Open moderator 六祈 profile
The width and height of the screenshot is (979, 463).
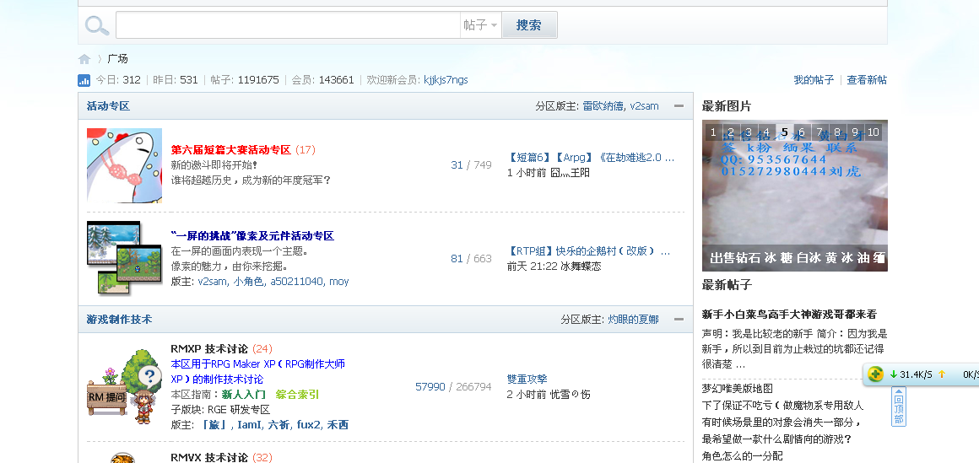tap(279, 425)
